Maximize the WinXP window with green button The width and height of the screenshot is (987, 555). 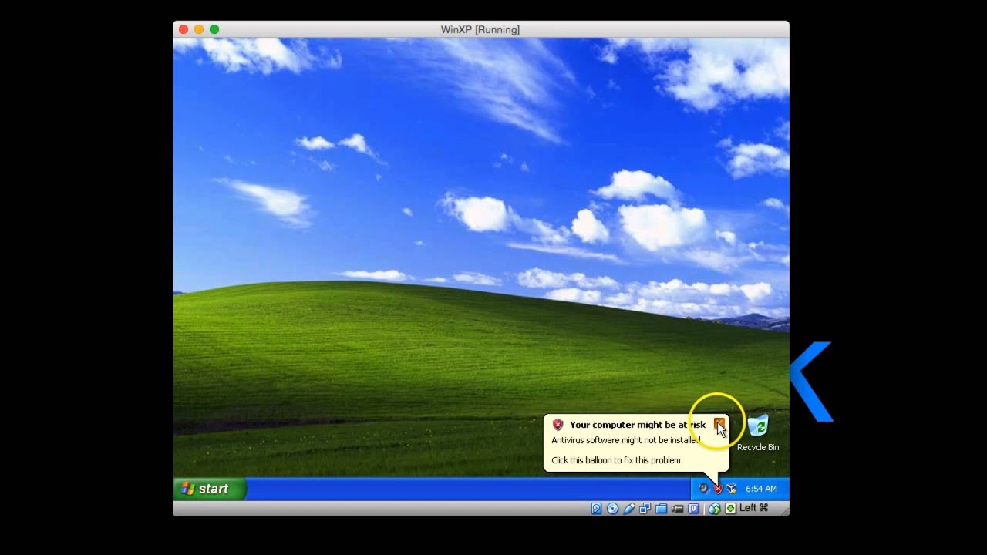tap(214, 29)
